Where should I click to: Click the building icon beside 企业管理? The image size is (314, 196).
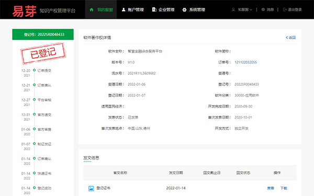(x=154, y=9)
